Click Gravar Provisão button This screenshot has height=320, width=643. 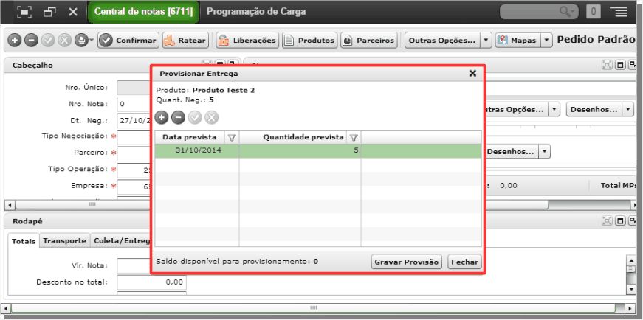[407, 262]
